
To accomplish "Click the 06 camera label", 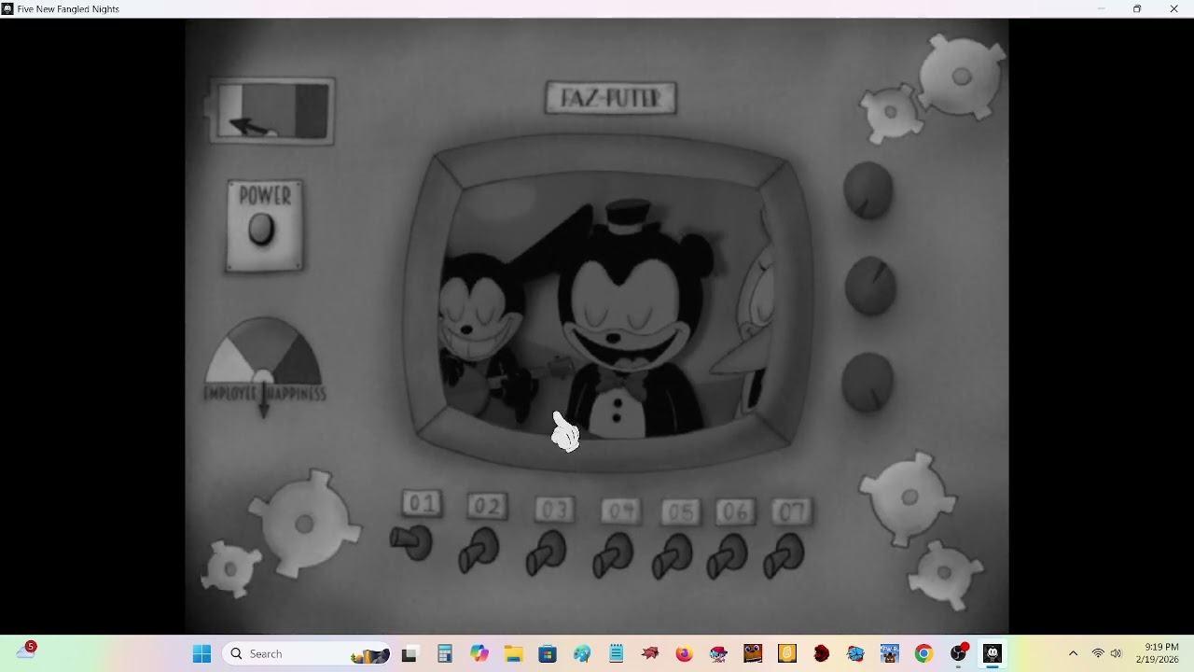I will pyautogui.click(x=735, y=512).
